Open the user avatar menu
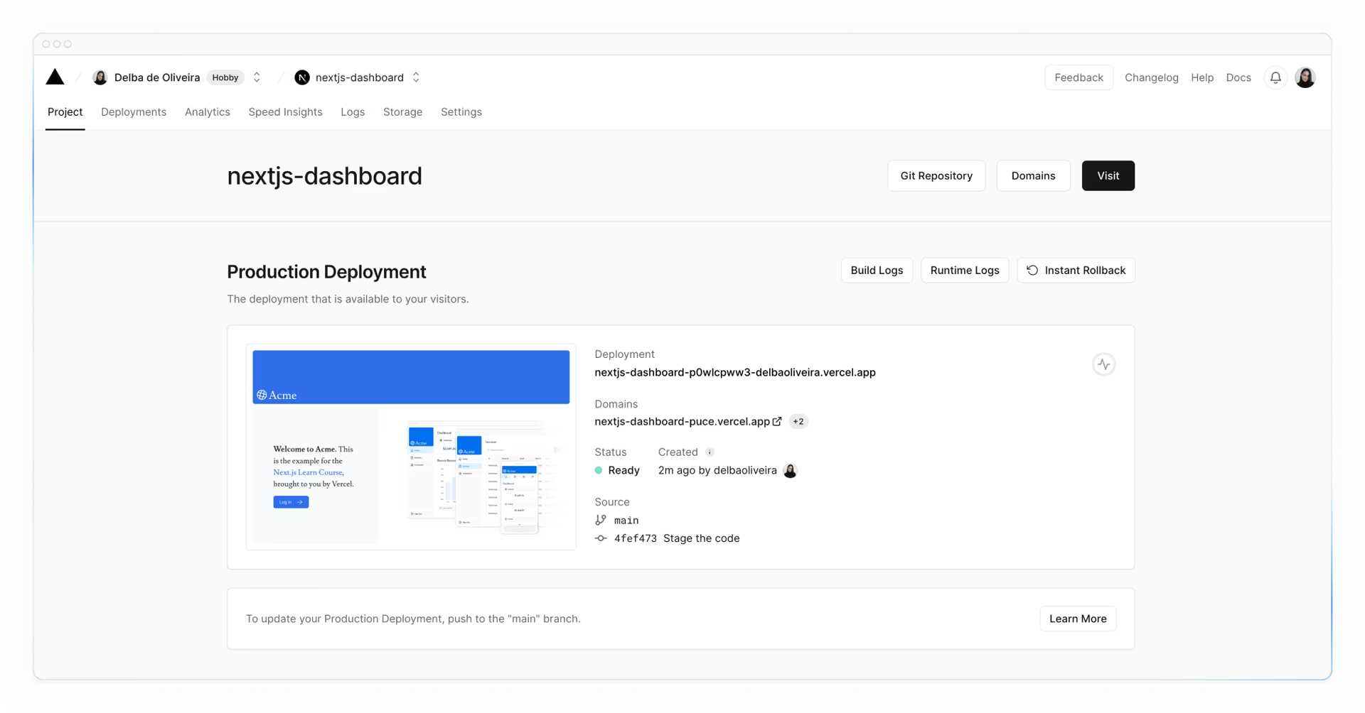This screenshot has width=1365, height=713. (x=1305, y=77)
